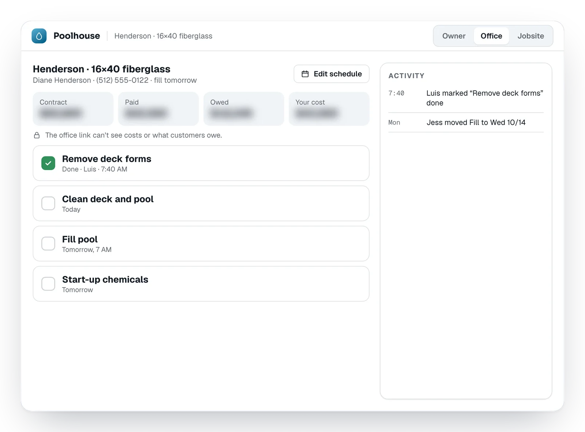
Task: Open the Your cost summary card
Action: click(329, 109)
